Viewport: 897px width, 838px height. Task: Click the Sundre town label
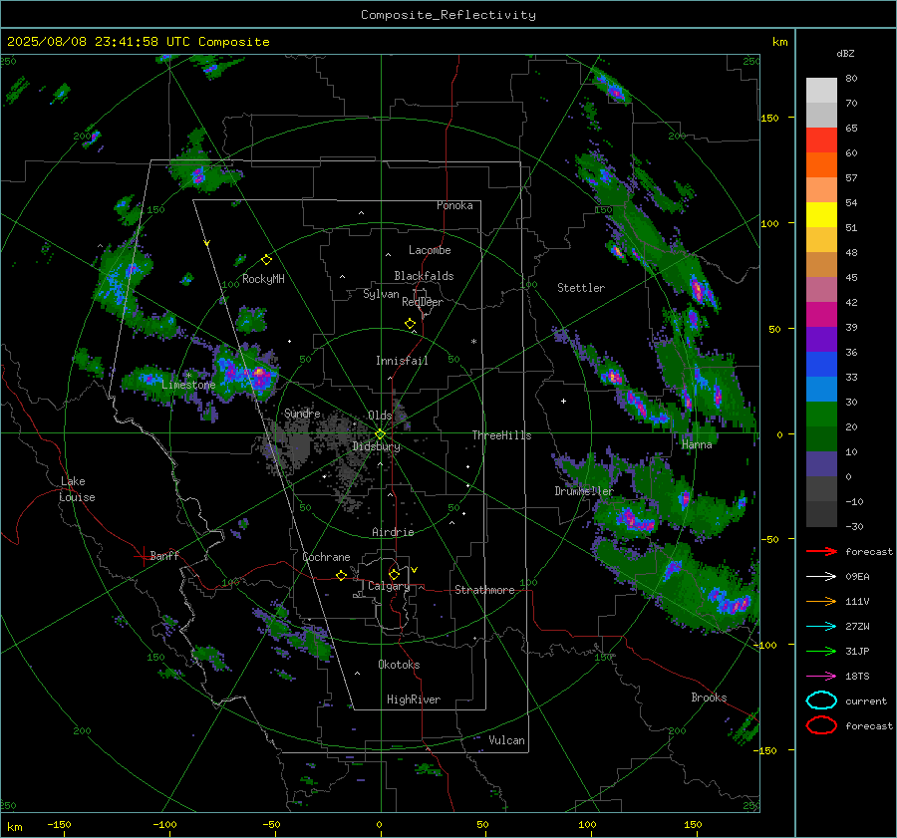pyautogui.click(x=302, y=413)
